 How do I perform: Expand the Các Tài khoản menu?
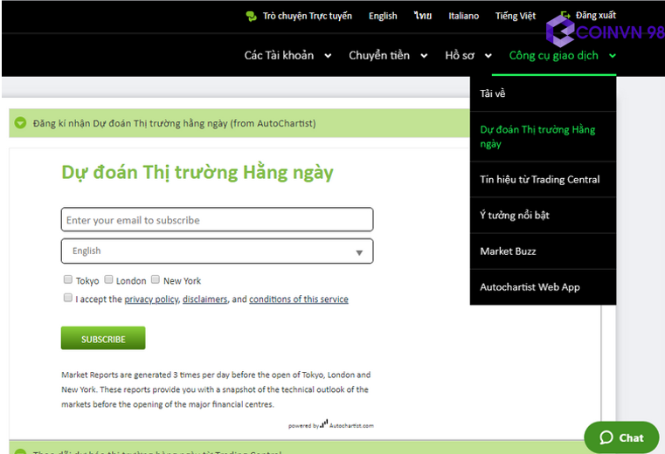coord(287,56)
